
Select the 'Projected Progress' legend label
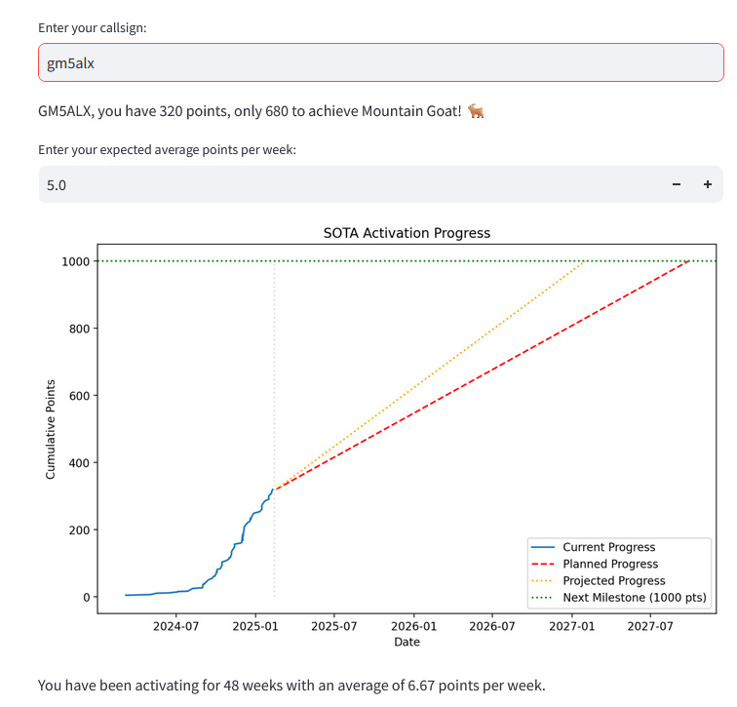(613, 580)
